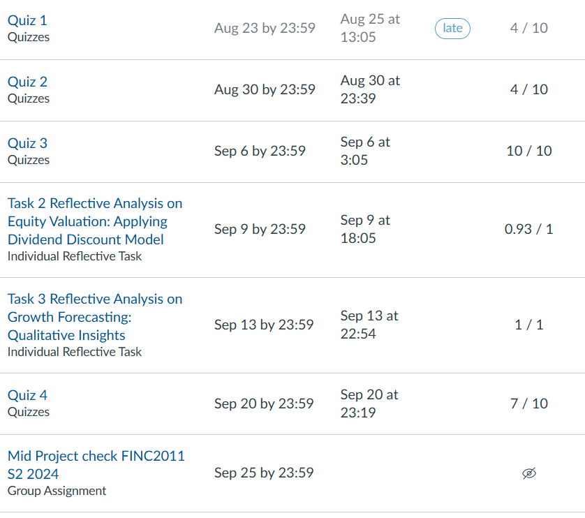Click the Sep 25 by 23:59 due date
585x518 pixels.
tap(264, 473)
